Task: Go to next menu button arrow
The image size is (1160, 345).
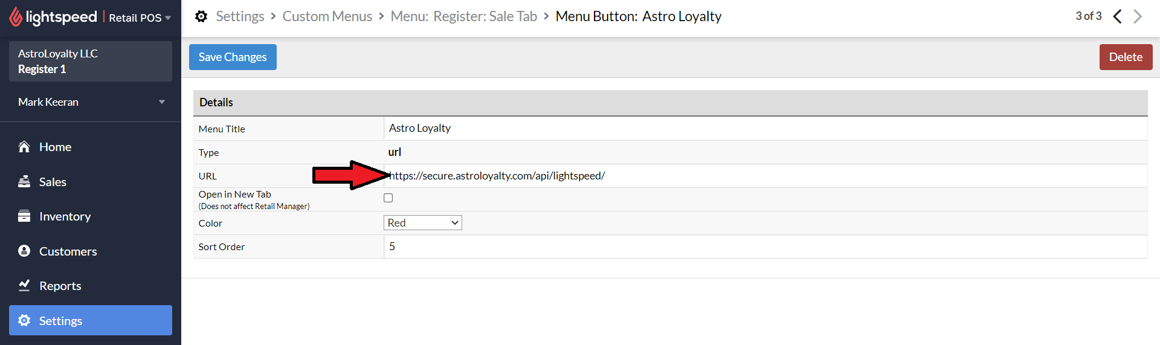Action: pos(1138,16)
